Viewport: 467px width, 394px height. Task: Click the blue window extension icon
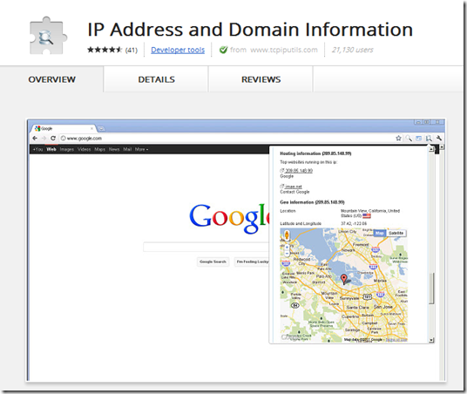pyautogui.click(x=419, y=139)
